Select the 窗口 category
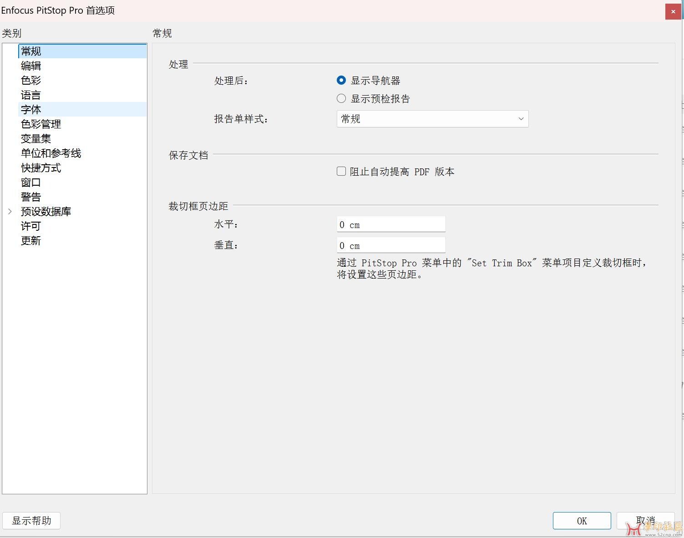 [31, 183]
